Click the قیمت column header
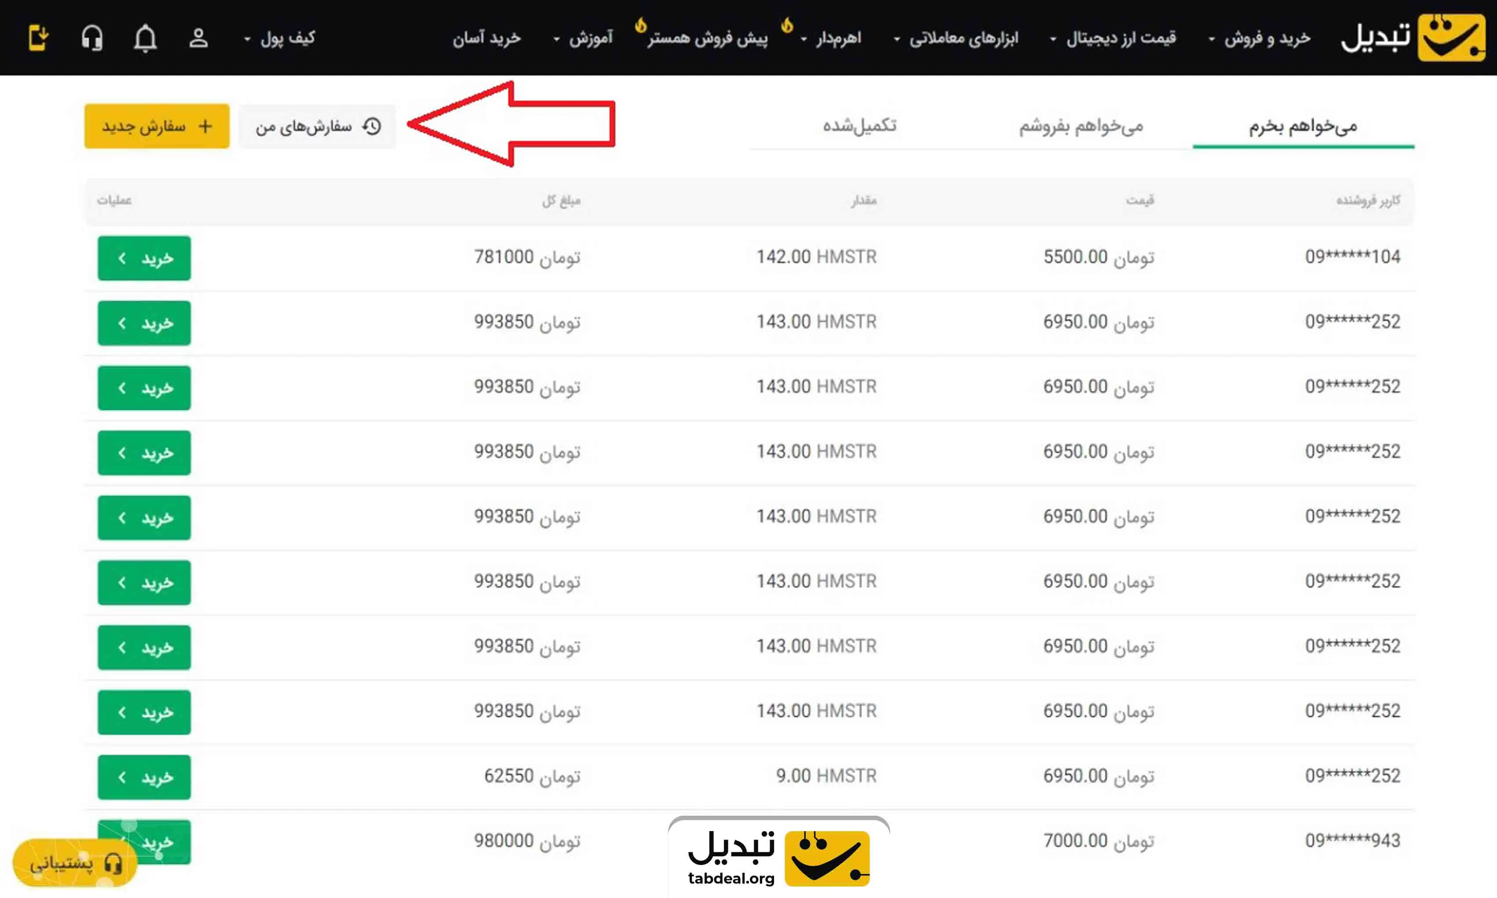The height and width of the screenshot is (898, 1497). tap(1140, 200)
